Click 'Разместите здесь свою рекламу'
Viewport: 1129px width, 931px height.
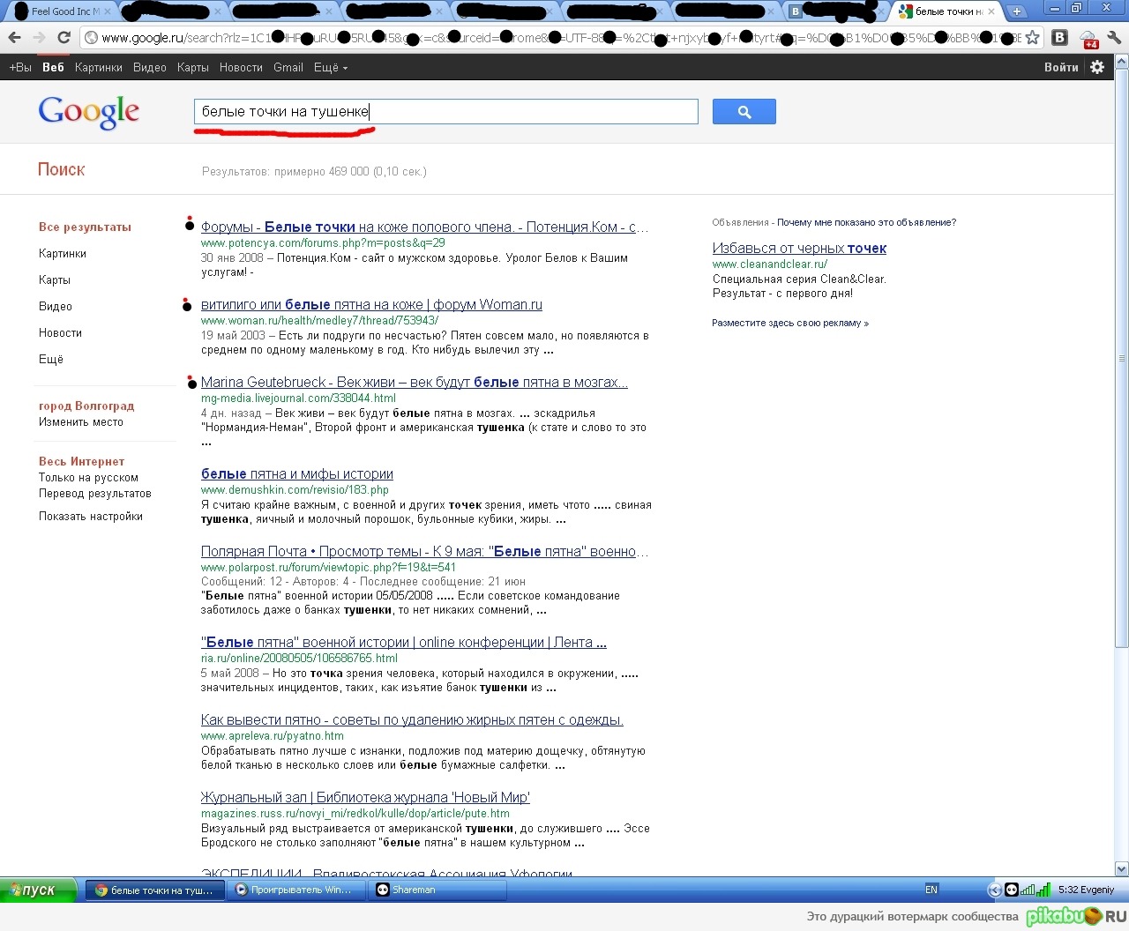pos(790,323)
